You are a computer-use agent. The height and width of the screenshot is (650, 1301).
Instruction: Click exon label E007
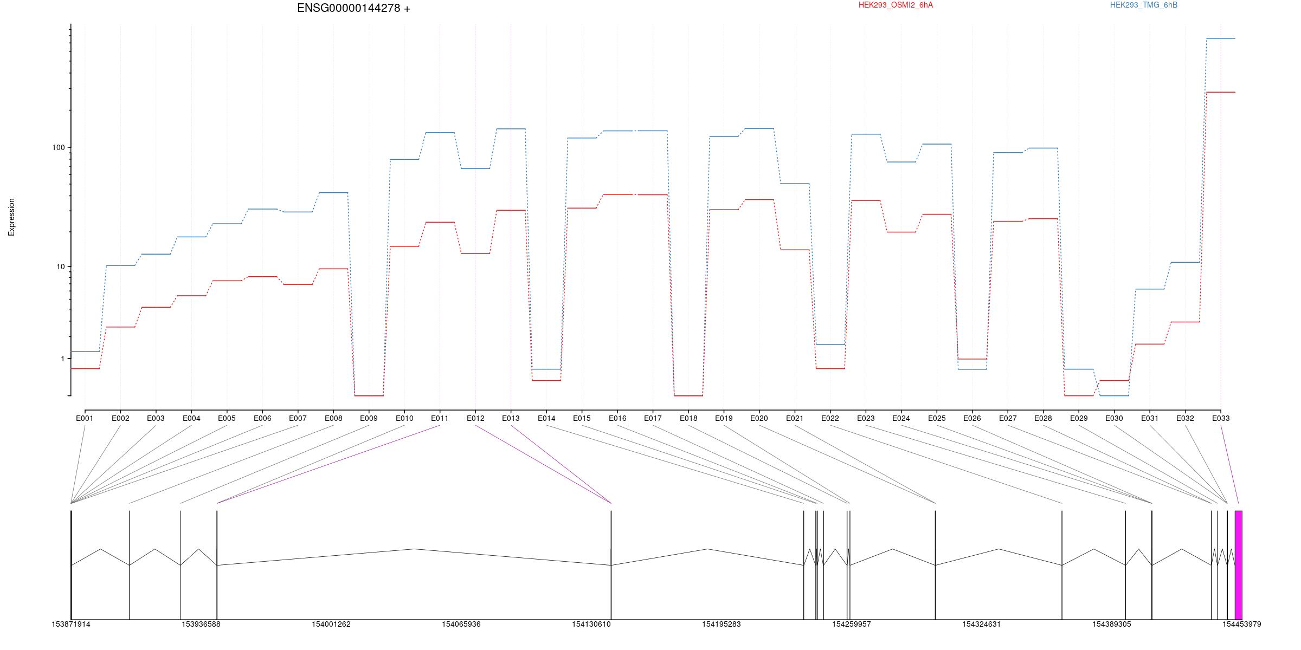coord(298,418)
